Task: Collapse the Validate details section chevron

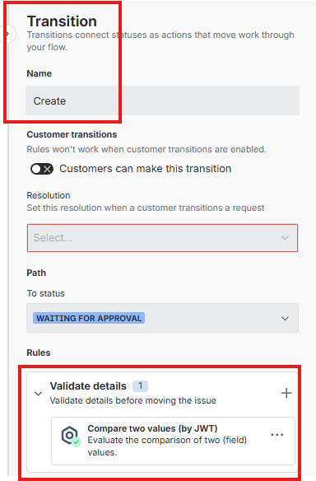Action: [39, 393]
